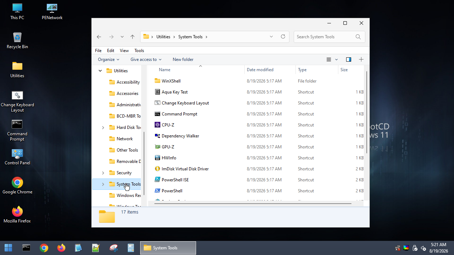This screenshot has width=454, height=255.
Task: Click the Utilities desktop folder icon
Action: point(17,69)
